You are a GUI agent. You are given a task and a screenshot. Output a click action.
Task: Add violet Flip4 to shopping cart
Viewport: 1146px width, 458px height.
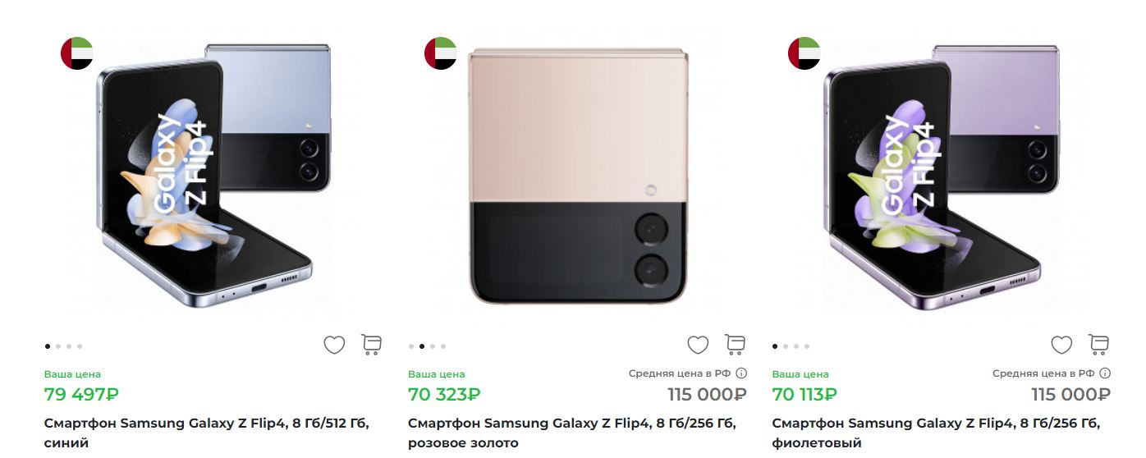tap(1098, 345)
